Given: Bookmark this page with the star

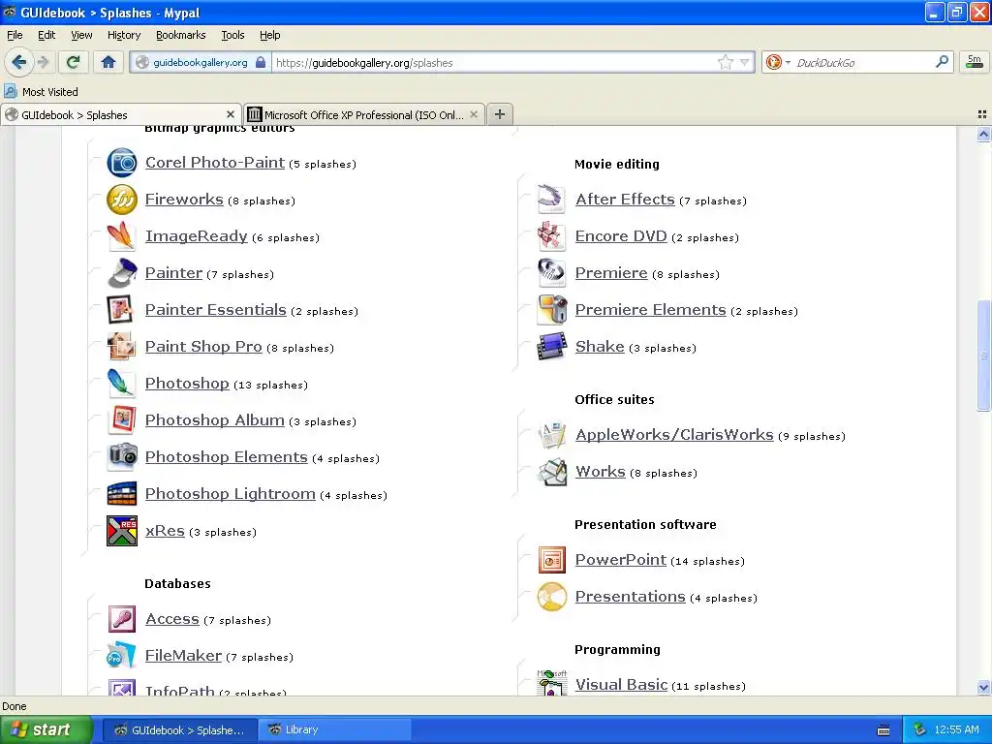Looking at the screenshot, I should point(725,62).
